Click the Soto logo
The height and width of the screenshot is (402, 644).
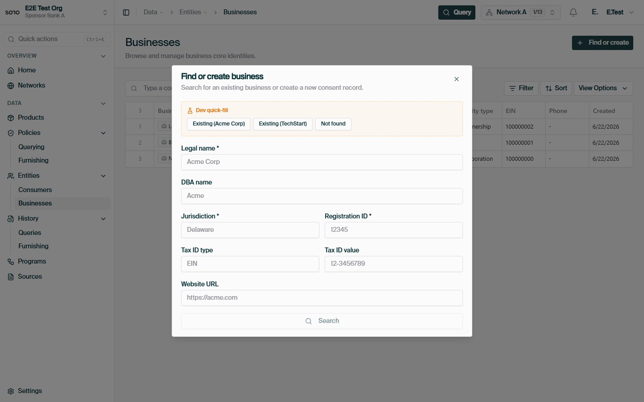[13, 13]
